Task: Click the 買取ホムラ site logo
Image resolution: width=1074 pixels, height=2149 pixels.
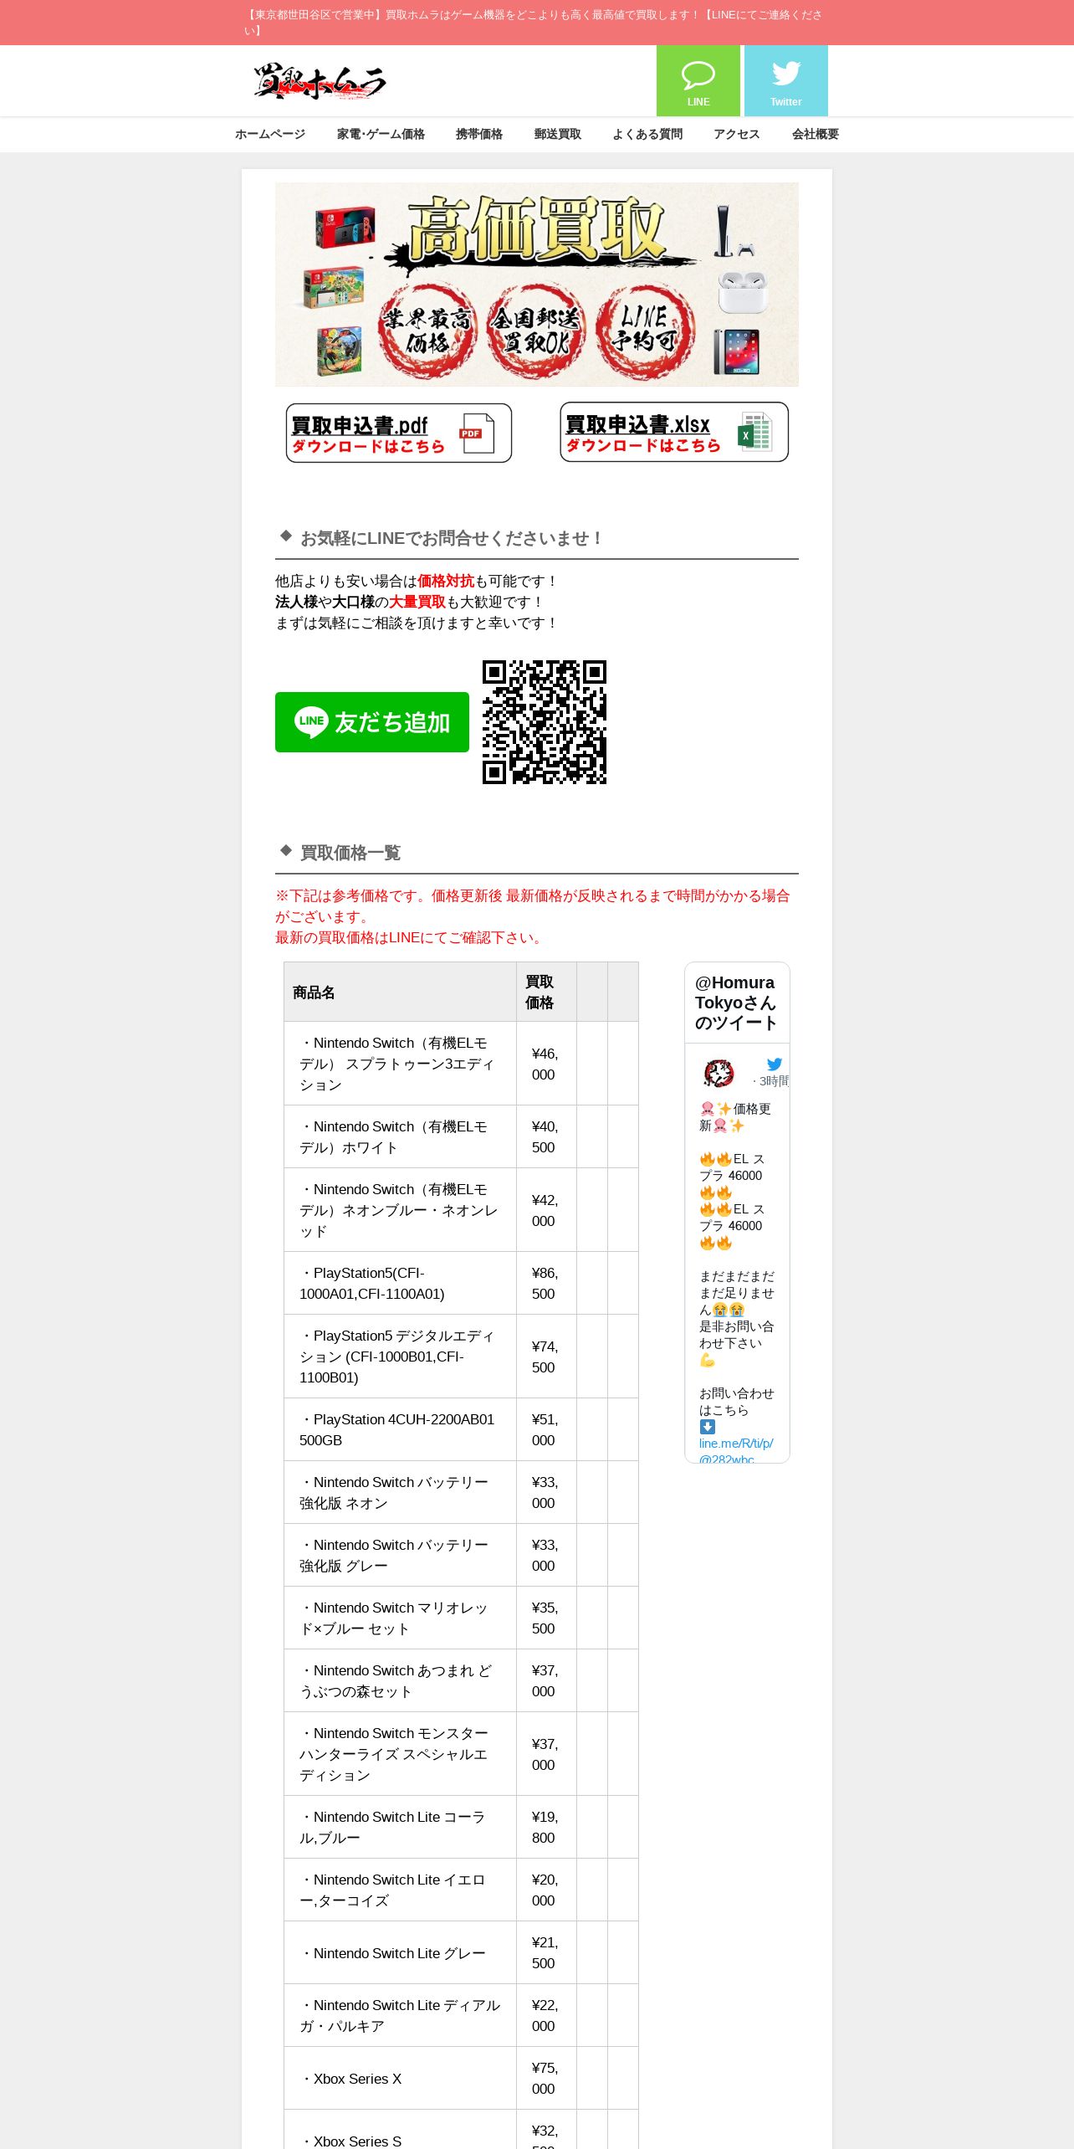Action: tap(319, 82)
